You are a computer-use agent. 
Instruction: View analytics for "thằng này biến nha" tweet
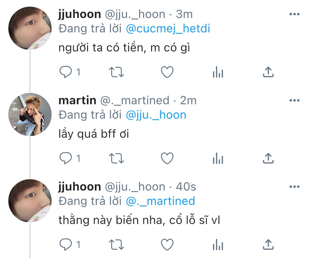218,245
